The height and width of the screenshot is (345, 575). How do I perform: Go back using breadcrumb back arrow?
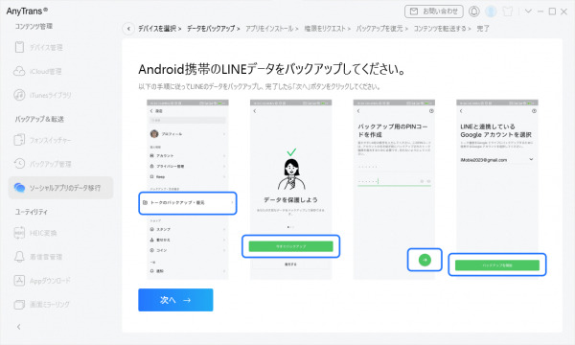tap(128, 29)
